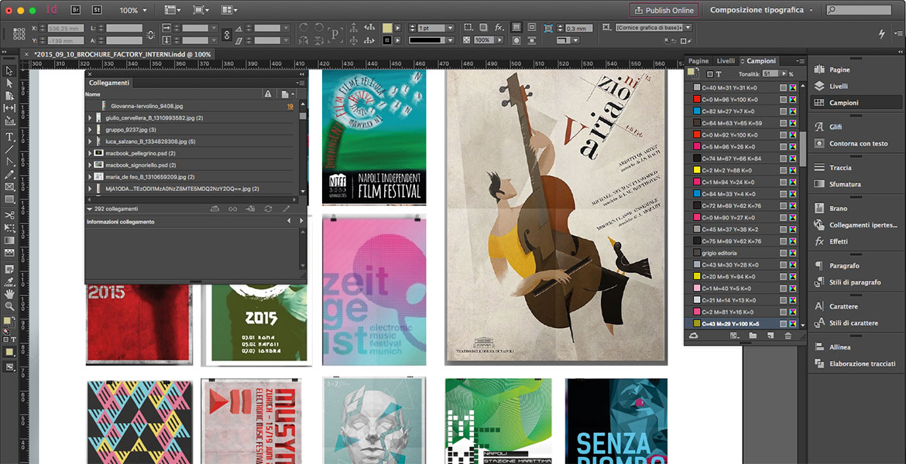Select the Selection tool in the toolbox

point(9,71)
